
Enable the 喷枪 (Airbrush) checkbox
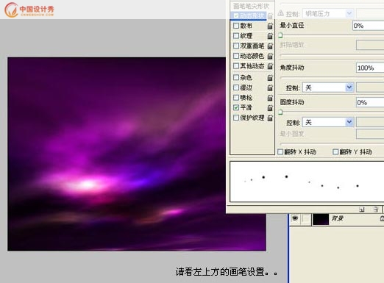tap(236, 98)
